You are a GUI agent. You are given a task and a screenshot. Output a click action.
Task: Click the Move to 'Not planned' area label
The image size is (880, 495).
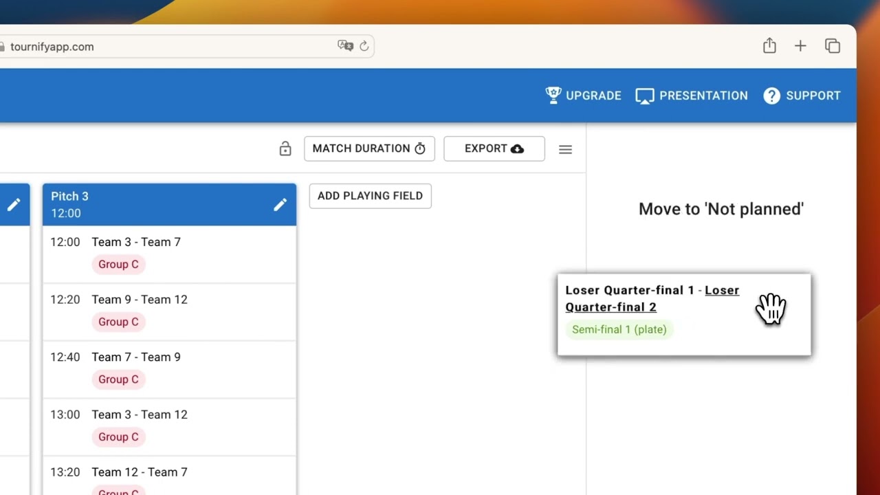pos(721,209)
